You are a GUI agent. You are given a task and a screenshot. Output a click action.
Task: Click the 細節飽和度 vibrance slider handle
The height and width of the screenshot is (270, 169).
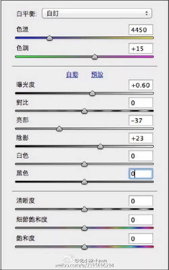[x=84, y=228]
